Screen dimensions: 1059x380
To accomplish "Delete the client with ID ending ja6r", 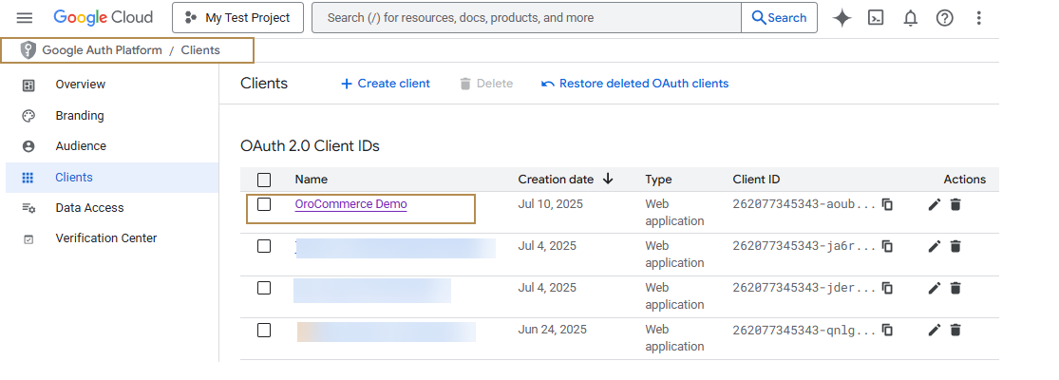I will (955, 246).
